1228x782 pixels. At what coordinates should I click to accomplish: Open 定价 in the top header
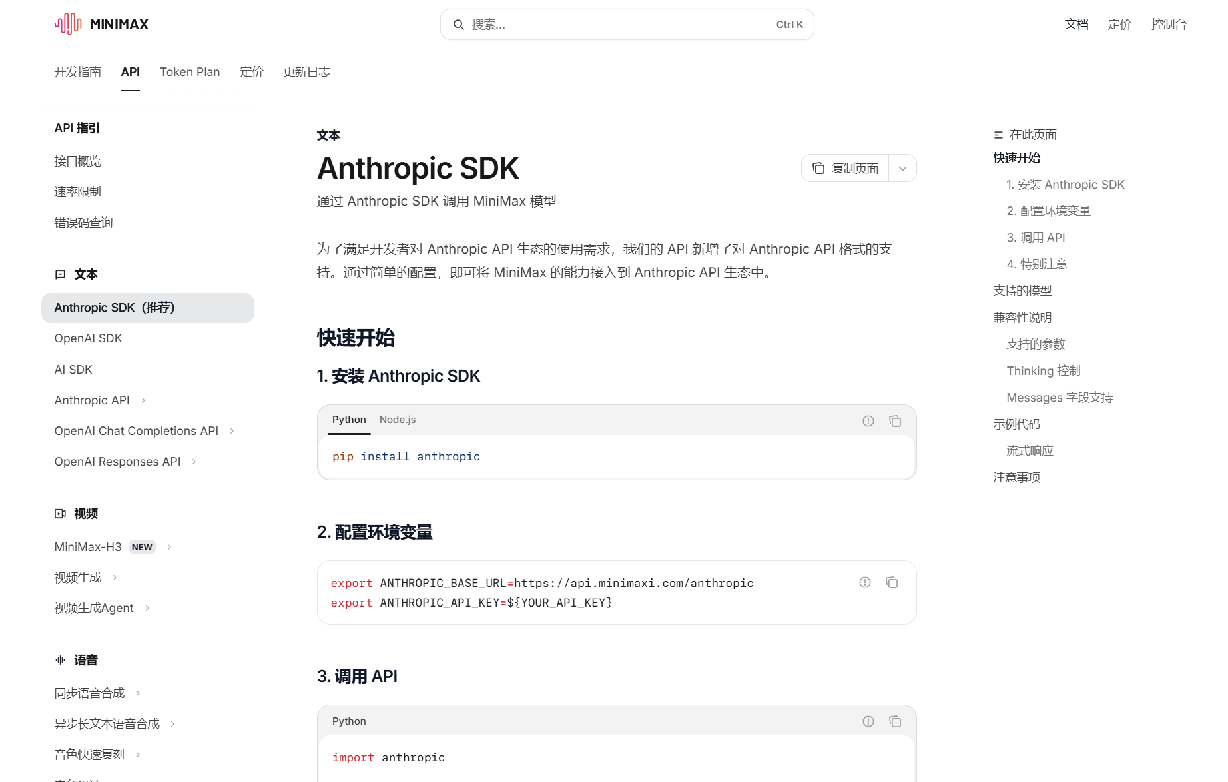1120,25
